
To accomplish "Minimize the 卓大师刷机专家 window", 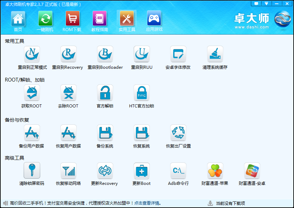I will pos(276,3).
